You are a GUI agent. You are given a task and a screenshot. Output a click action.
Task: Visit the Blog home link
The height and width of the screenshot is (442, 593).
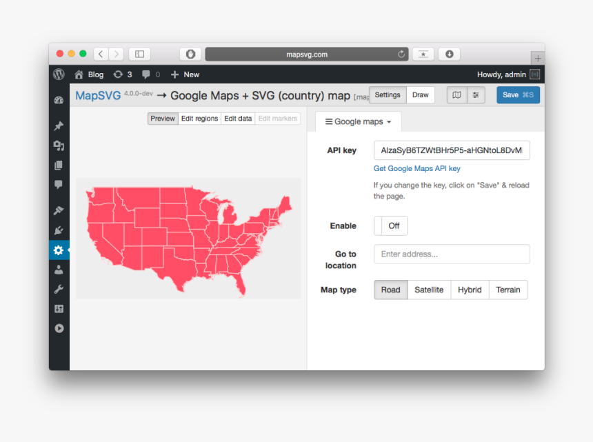click(89, 74)
